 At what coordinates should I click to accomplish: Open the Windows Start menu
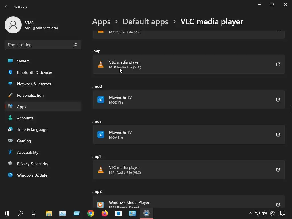7,213
